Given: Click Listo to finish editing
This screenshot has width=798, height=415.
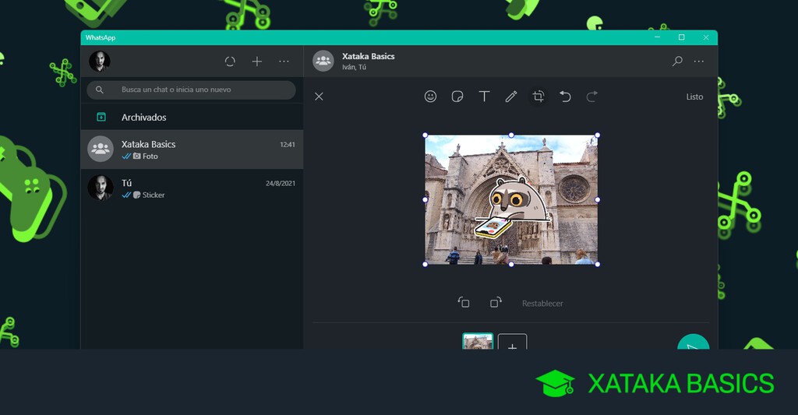Looking at the screenshot, I should coord(694,97).
